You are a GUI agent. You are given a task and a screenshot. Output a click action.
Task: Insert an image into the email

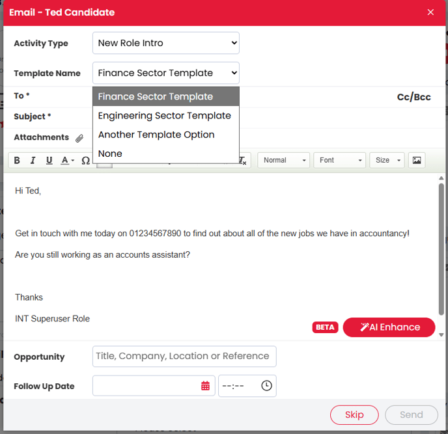(417, 160)
